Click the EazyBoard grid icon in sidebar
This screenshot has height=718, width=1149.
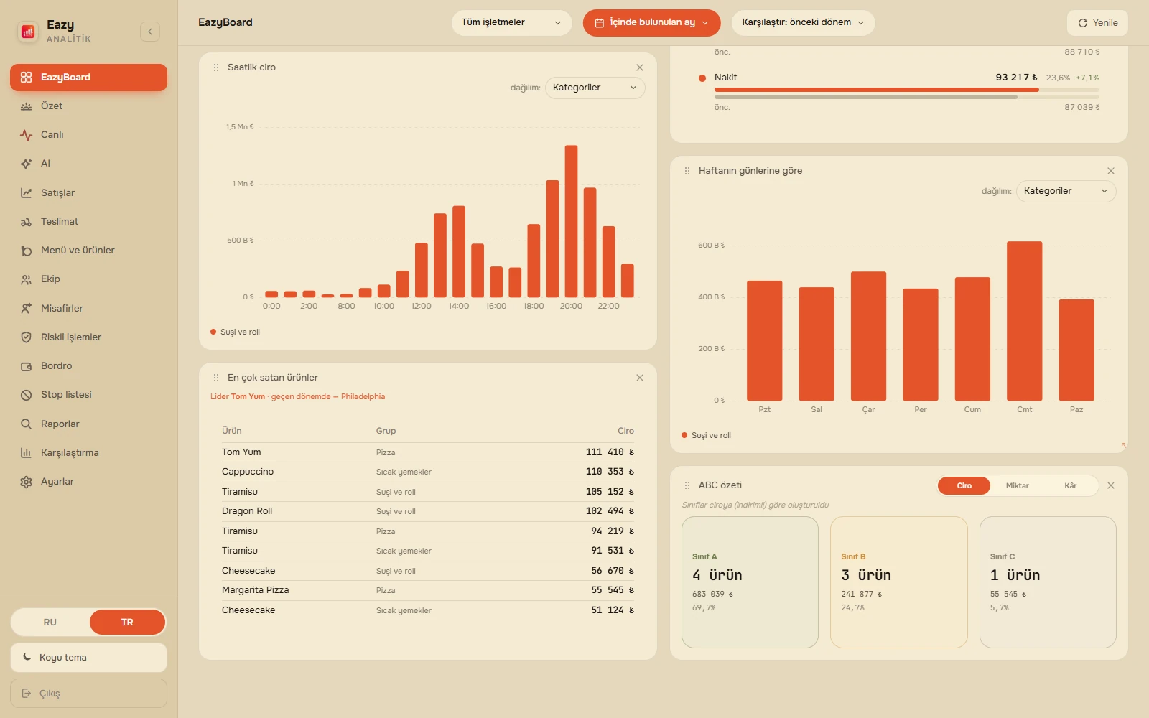pos(27,78)
